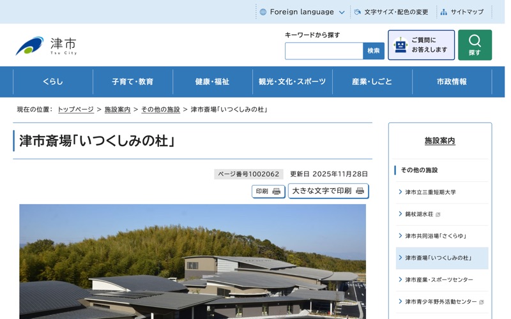Click printer icon on 大きな文字で印刷 button
This screenshot has width=511, height=319.
click(x=360, y=191)
